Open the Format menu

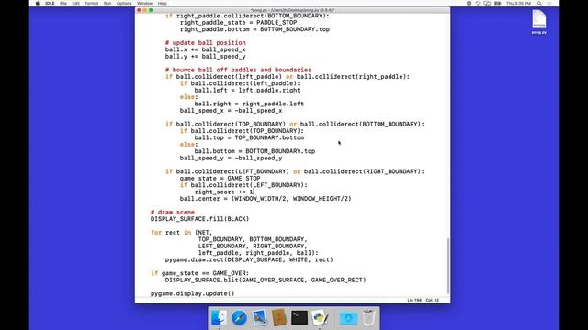click(92, 3)
